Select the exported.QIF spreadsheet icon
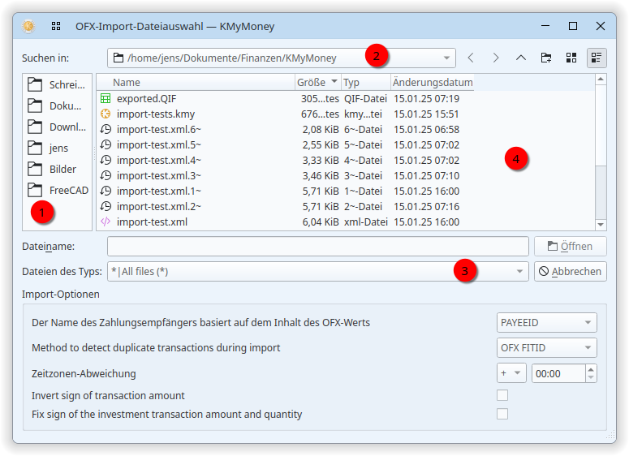The height and width of the screenshot is (456, 629). pyautogui.click(x=106, y=98)
